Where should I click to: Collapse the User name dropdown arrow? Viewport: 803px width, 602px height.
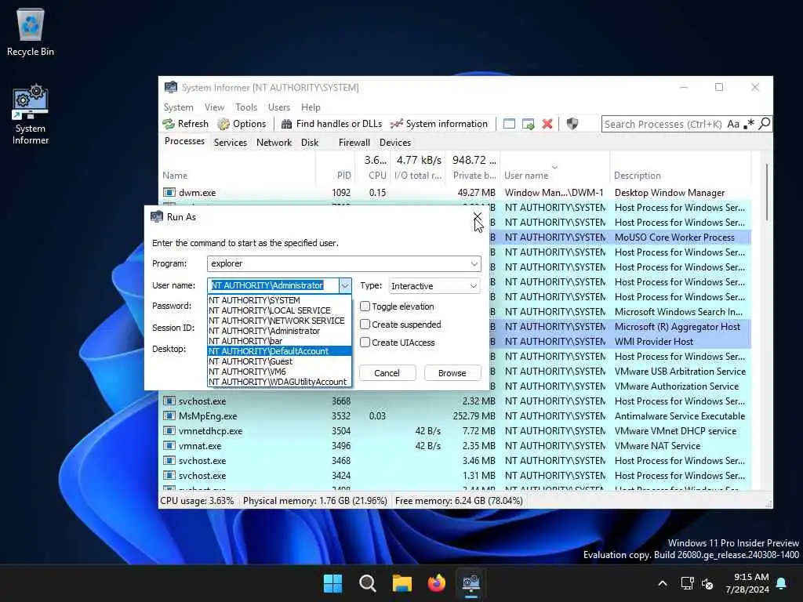click(x=345, y=285)
